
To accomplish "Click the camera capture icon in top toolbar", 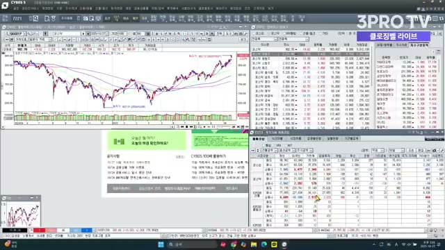I will click(86, 19).
